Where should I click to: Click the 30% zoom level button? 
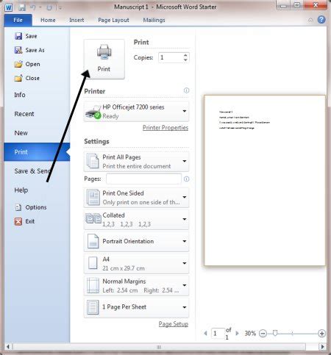250,334
